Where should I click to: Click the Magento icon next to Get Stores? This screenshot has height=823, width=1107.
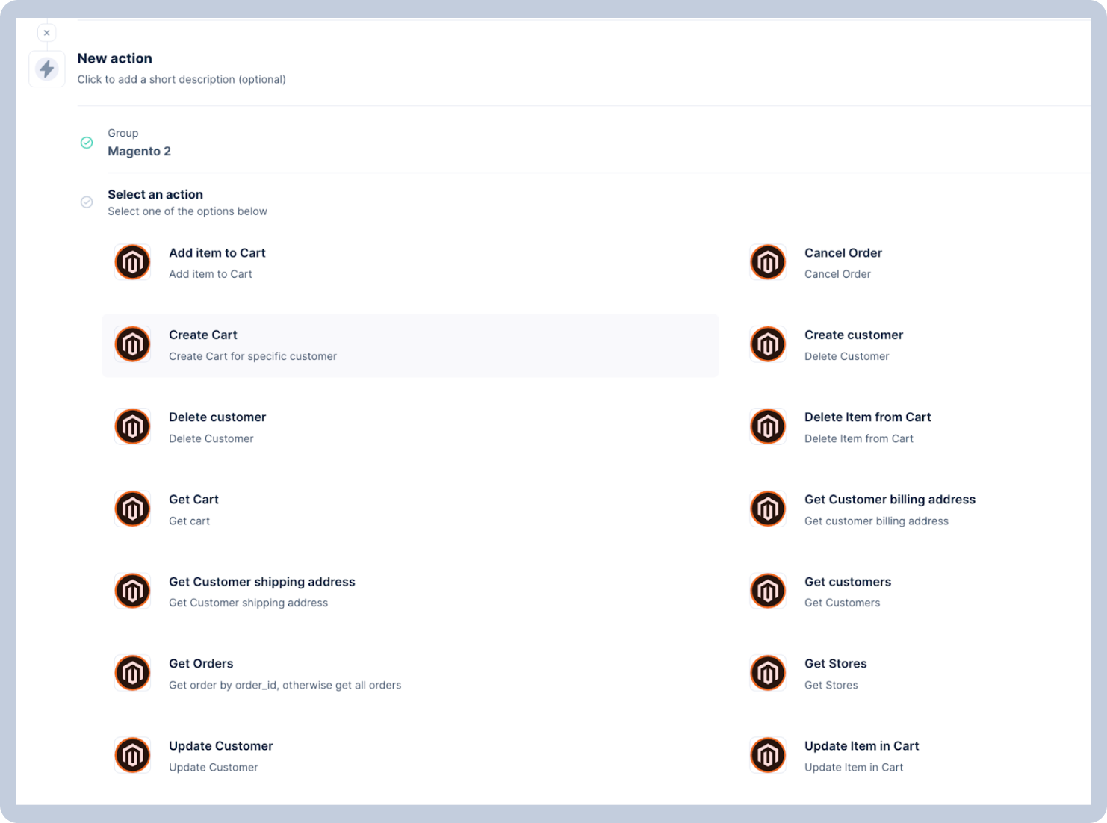[768, 673]
